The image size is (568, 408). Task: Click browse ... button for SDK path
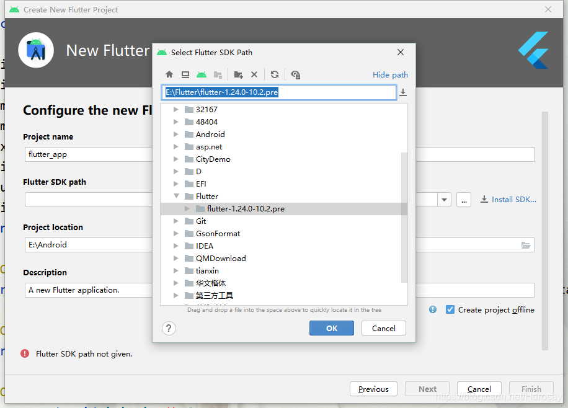[464, 200]
